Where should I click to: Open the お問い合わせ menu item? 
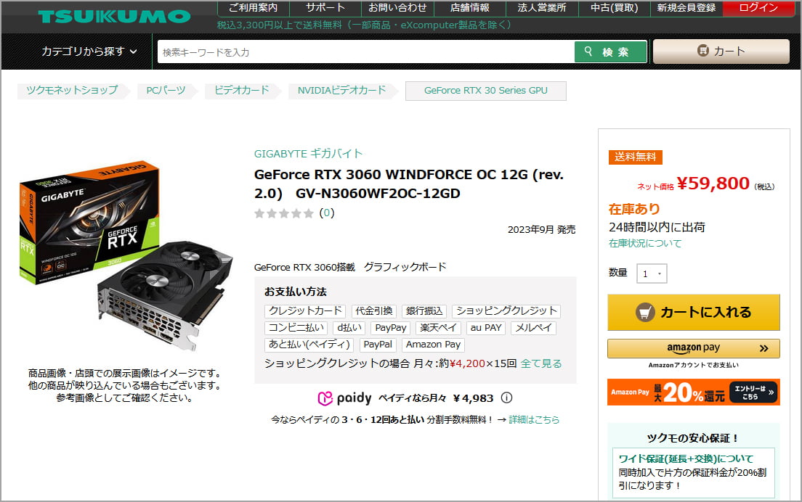[x=397, y=8]
